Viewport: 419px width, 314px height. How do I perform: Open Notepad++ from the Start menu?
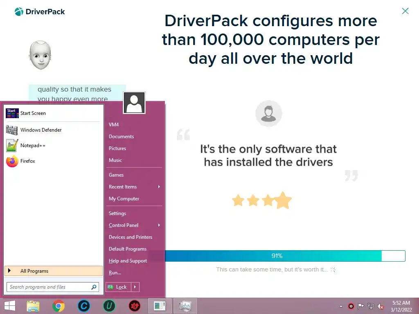53,146
